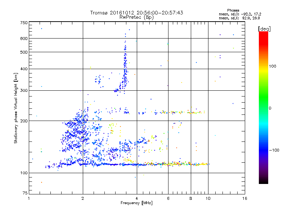The width and height of the screenshot is (288, 216).
Task: Click the y-axis tick label '600'
Action: click(x=24, y=39)
